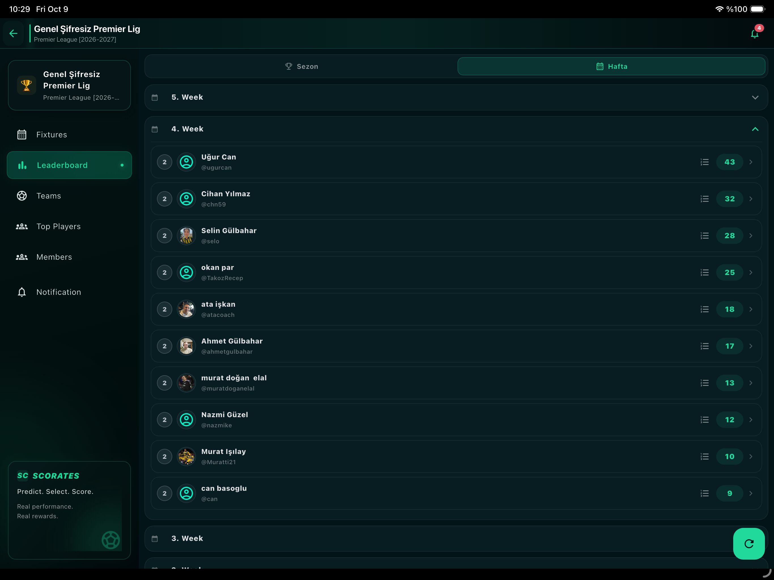The width and height of the screenshot is (774, 580).
Task: Click the calendar icon beside 5. Week
Action: click(155, 98)
